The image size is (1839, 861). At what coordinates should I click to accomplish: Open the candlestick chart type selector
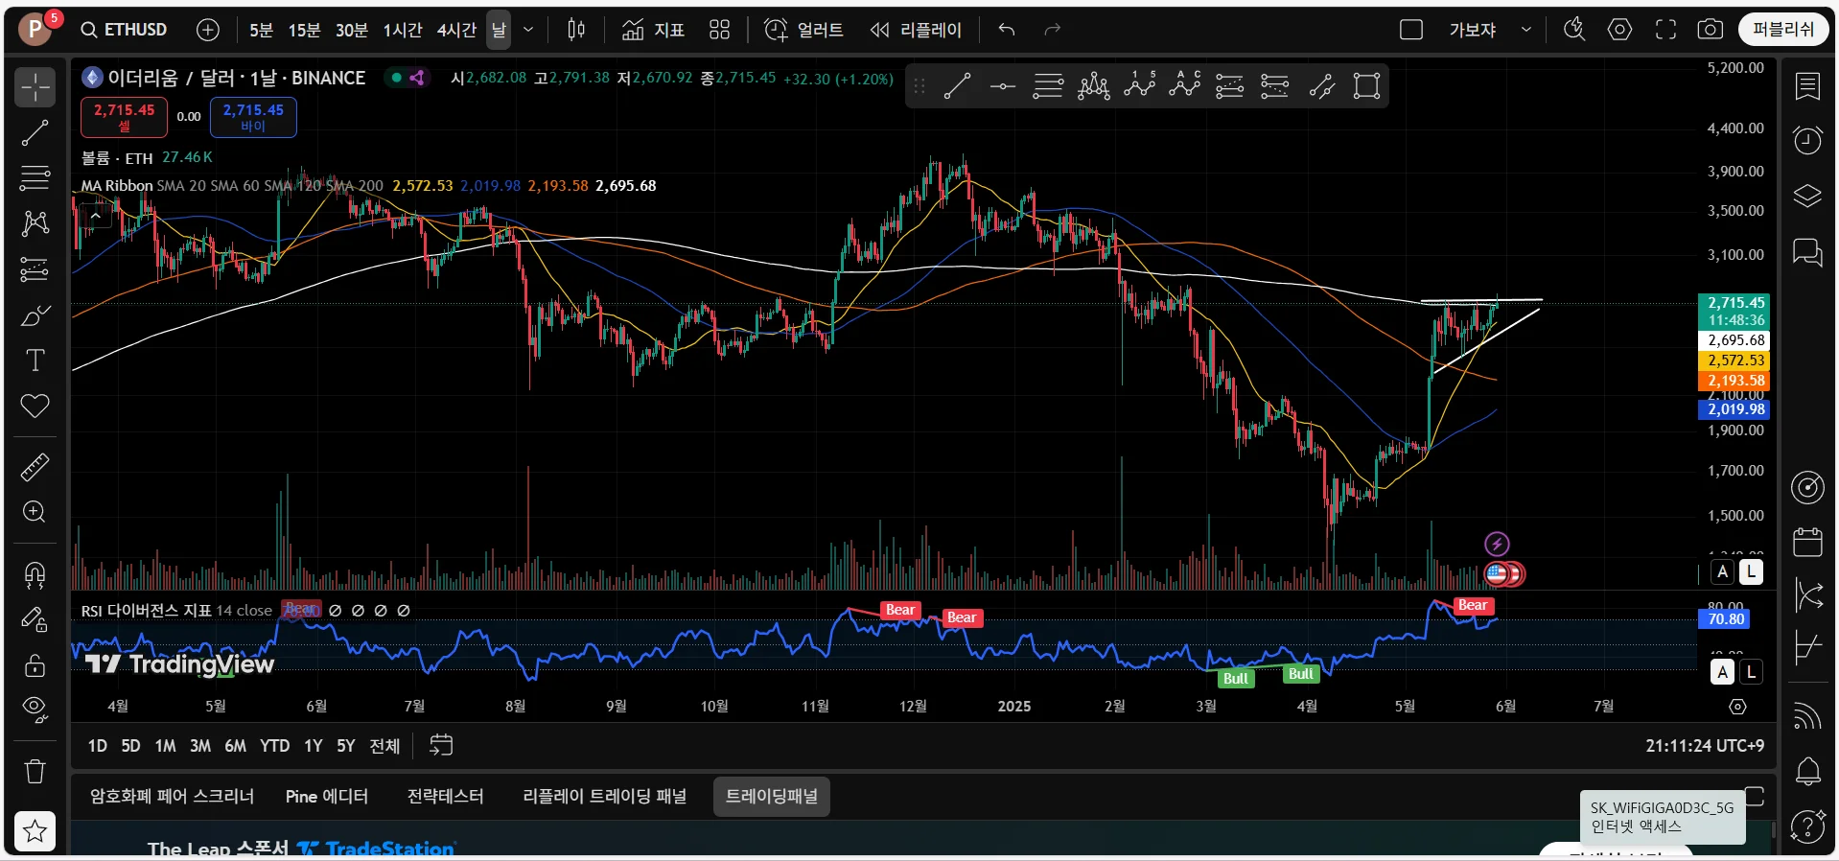pos(575,30)
